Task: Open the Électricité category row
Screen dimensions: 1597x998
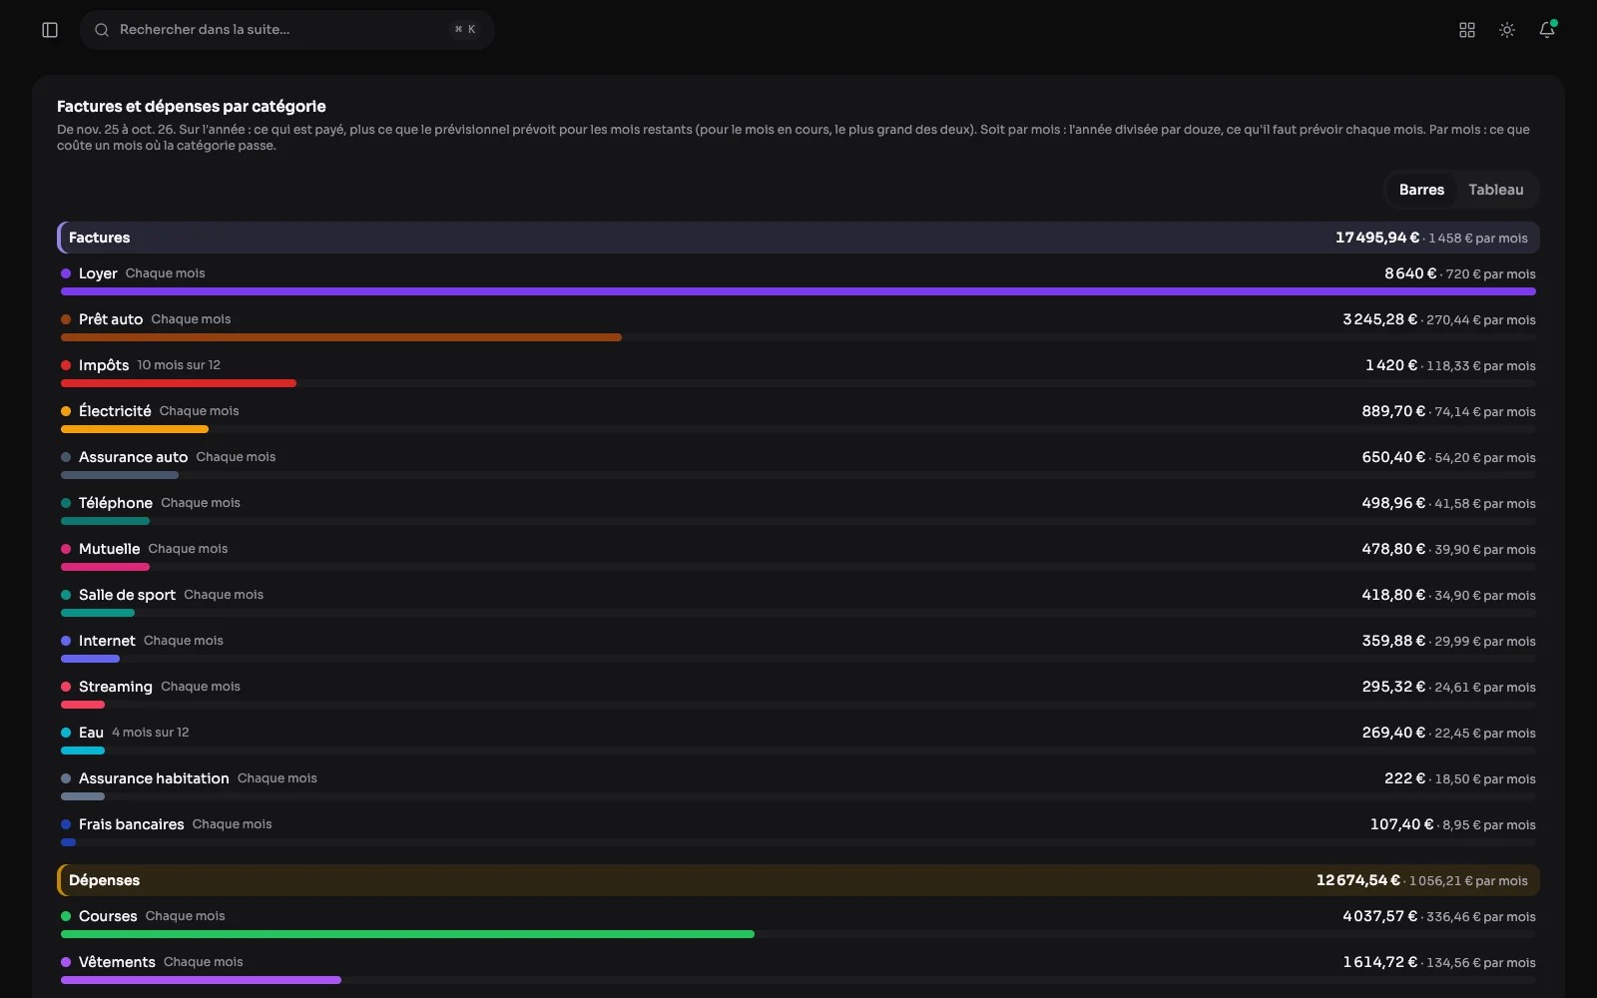Action: 798,419
